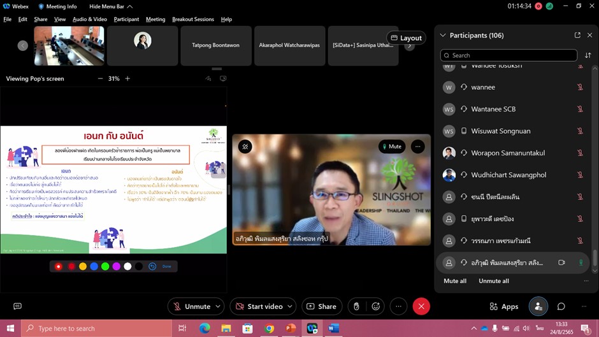Pop out the Participants panel
This screenshot has height=337, width=599.
coord(577,36)
